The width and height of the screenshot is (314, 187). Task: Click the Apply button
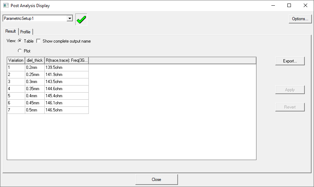290,90
